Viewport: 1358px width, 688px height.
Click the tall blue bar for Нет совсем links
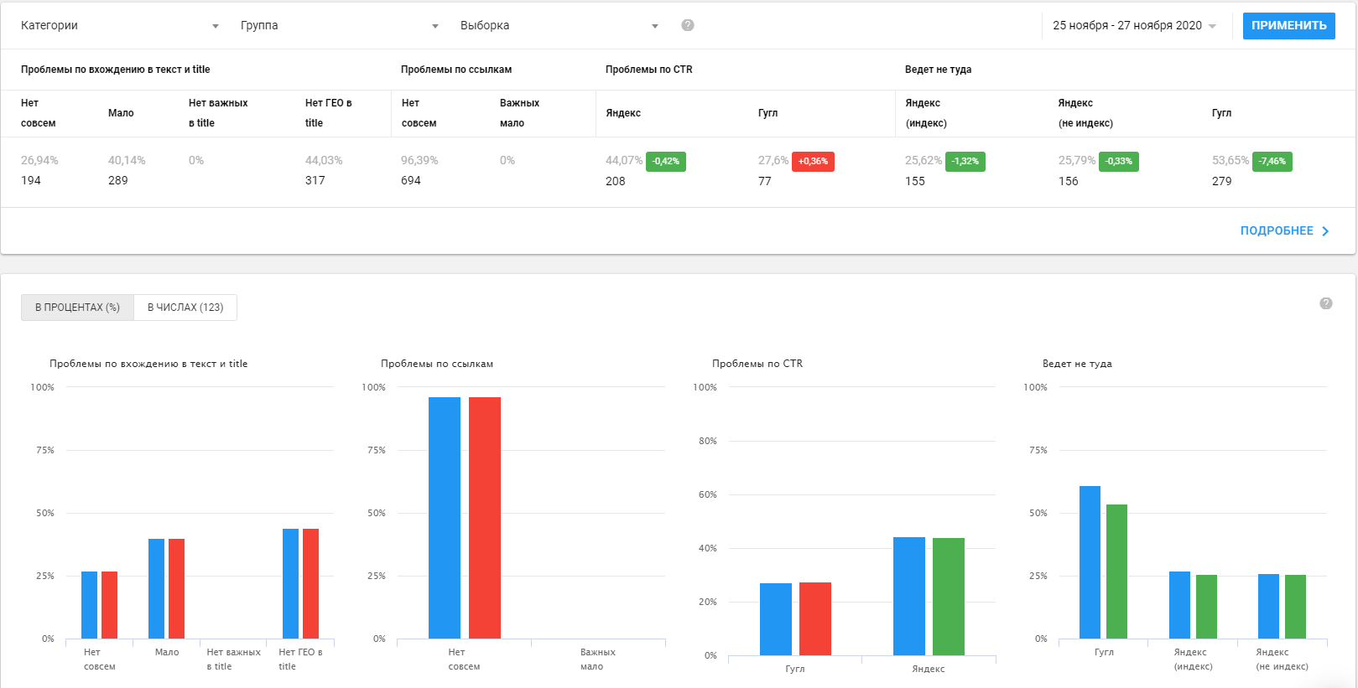click(445, 518)
